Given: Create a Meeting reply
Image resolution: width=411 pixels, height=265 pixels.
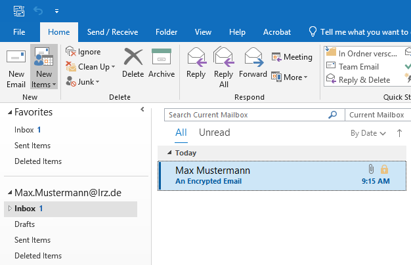Looking at the screenshot, I should tap(292, 58).
